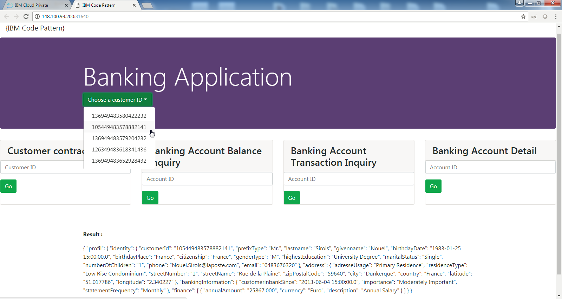Viewport: 562px width, 299px height.
Task: Select customer ID 136949483579204232
Action: (x=119, y=138)
